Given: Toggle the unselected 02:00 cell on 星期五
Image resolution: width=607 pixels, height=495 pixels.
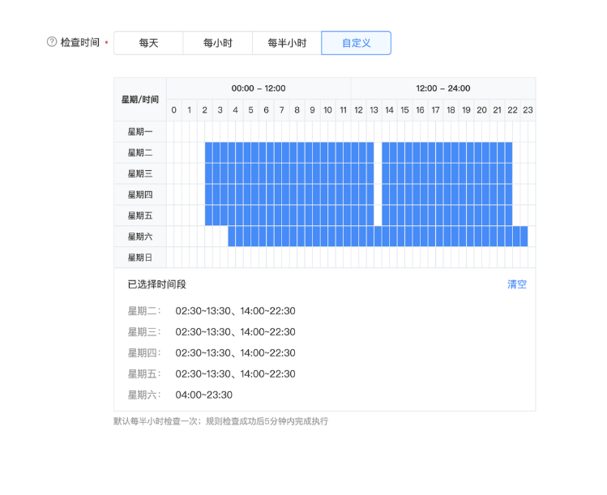Looking at the screenshot, I should [201, 215].
